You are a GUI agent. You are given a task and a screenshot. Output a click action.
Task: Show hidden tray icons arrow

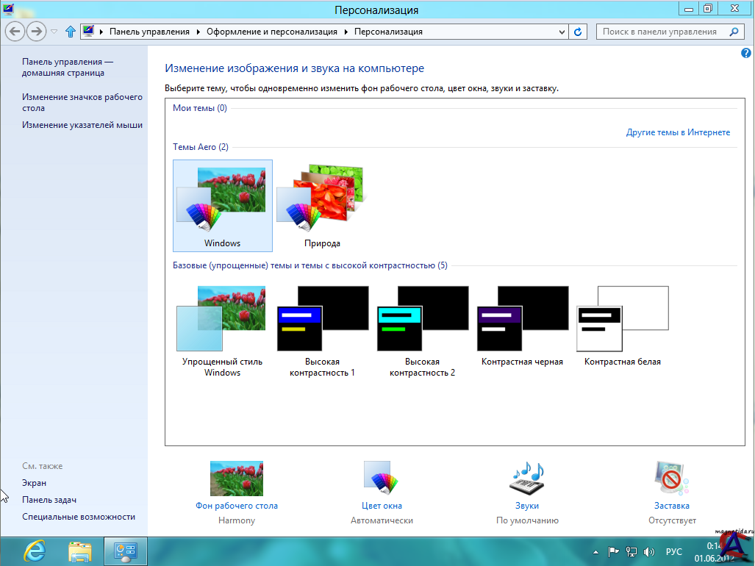[595, 552]
